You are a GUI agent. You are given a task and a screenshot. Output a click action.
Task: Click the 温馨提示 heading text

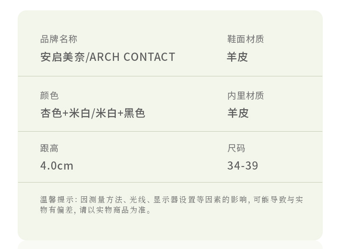[x=58, y=200]
